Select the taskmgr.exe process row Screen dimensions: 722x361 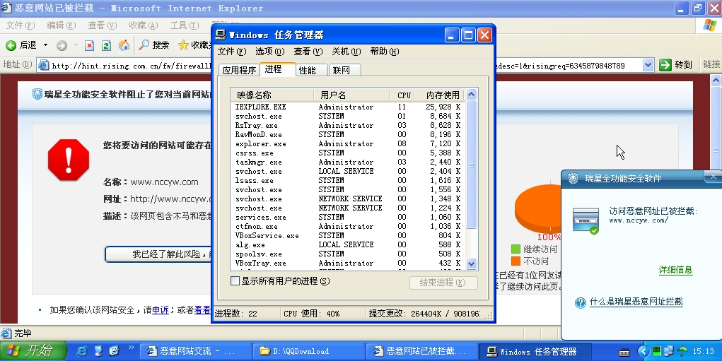[348, 162]
